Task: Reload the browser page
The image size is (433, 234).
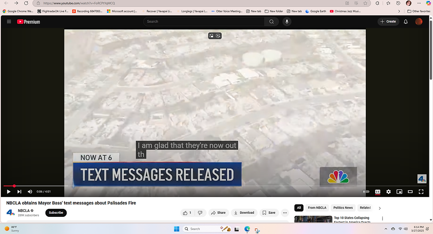Action: [x=26, y=3]
